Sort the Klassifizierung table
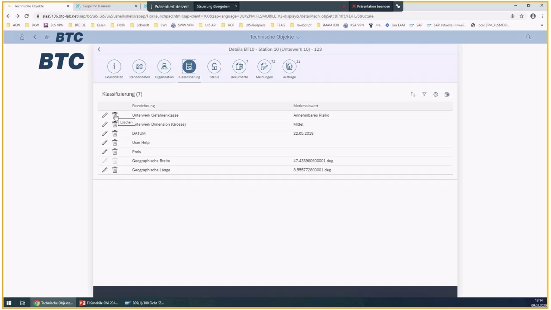Viewport: 551px width, 310px height. click(x=413, y=94)
